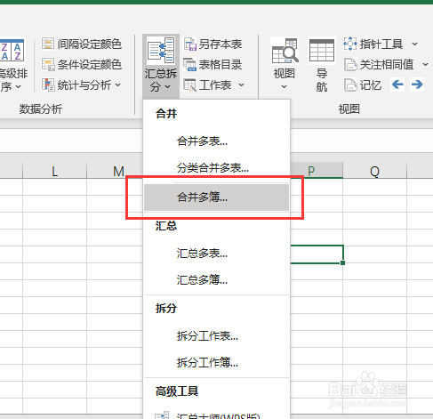Click 间隔设定颜色 icon

[x=48, y=44]
